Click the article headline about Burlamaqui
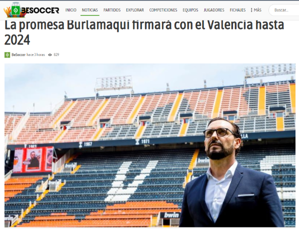299x229 pixels. [144, 32]
